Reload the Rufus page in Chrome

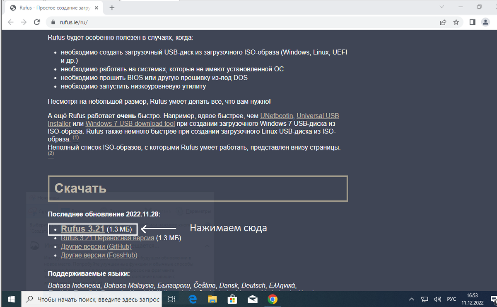pyautogui.click(x=36, y=22)
